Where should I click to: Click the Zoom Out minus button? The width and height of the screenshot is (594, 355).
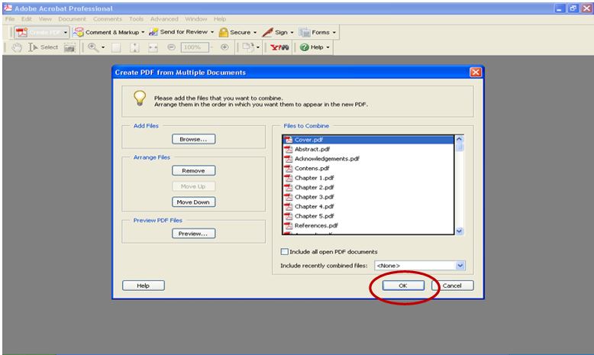pos(171,47)
